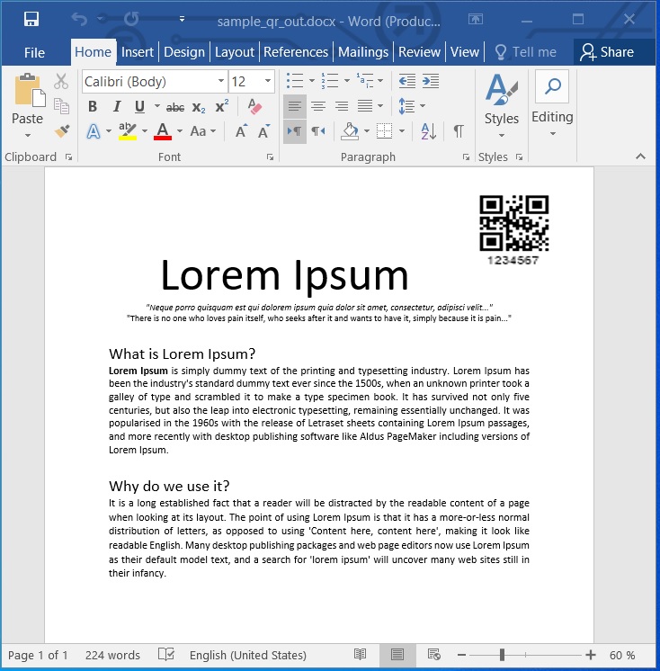
Task: Open the File menu
Action: tap(34, 52)
